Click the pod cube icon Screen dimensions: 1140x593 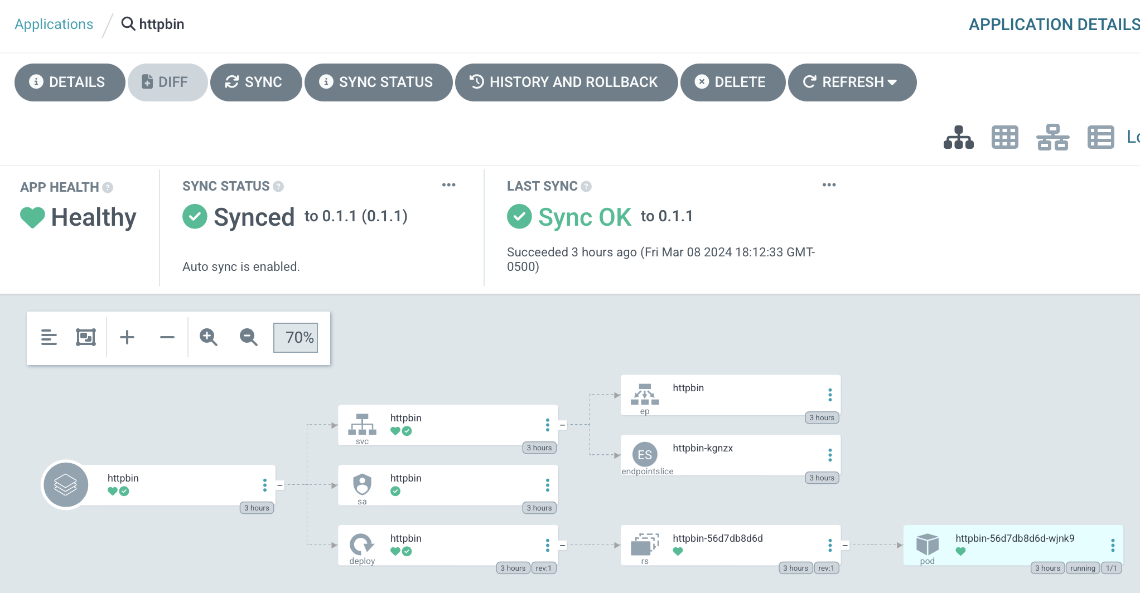click(x=928, y=545)
